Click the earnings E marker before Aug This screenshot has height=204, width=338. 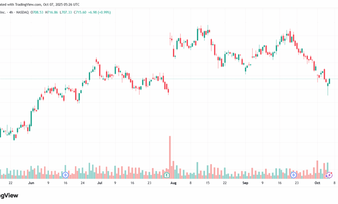166,175
